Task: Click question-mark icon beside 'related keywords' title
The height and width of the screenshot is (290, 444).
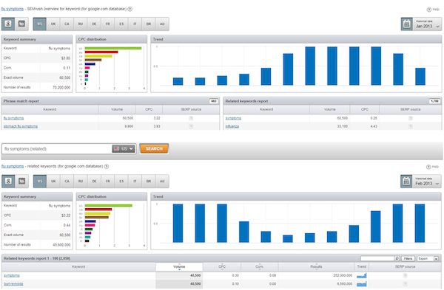Action: (107, 166)
